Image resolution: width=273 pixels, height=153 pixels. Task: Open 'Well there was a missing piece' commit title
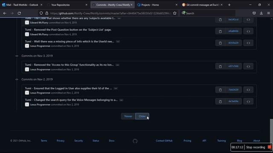(70, 42)
